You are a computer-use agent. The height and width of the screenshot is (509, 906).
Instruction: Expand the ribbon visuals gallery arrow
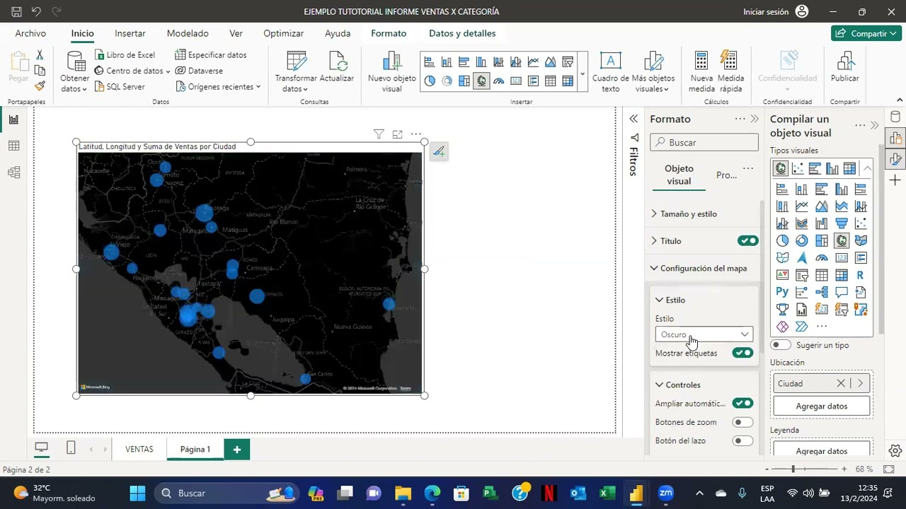pyautogui.click(x=583, y=74)
